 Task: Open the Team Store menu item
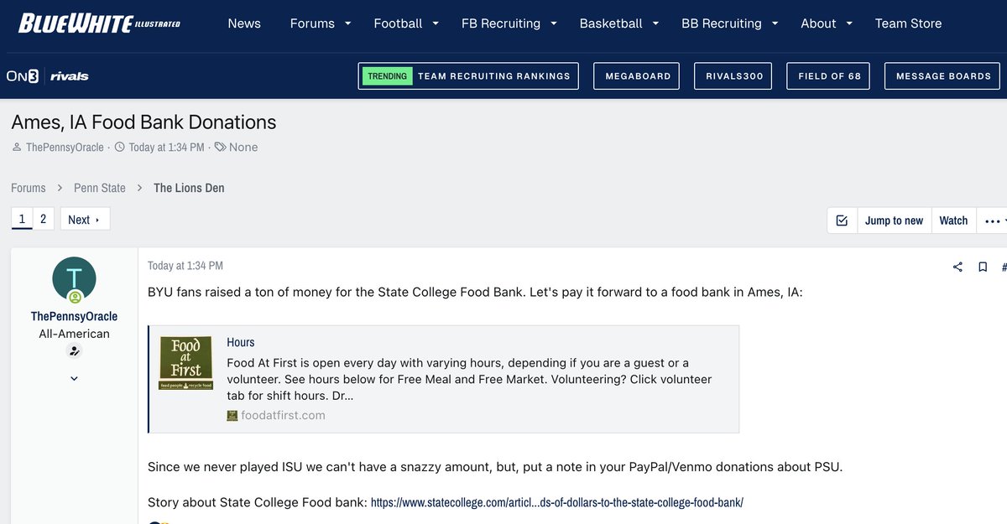point(908,23)
